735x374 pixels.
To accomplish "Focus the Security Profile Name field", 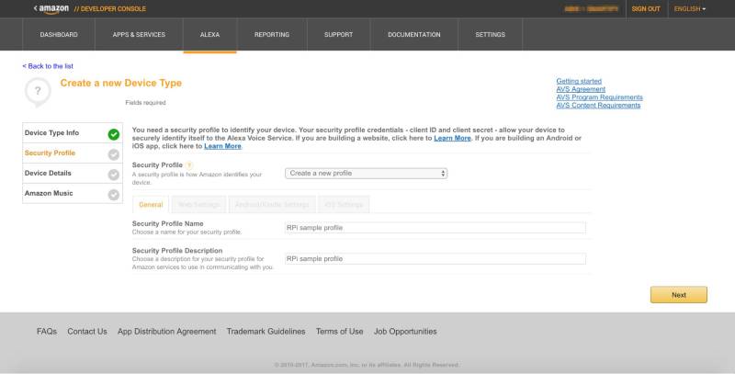I will click(435, 228).
